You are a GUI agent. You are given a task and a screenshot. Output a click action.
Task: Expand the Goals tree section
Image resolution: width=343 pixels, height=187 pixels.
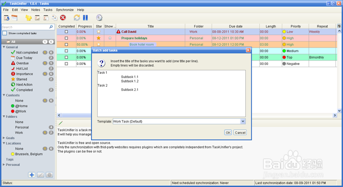pyautogui.click(x=4, y=138)
